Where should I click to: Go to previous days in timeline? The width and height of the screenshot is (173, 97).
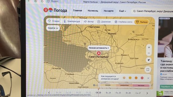(x=49, y=93)
